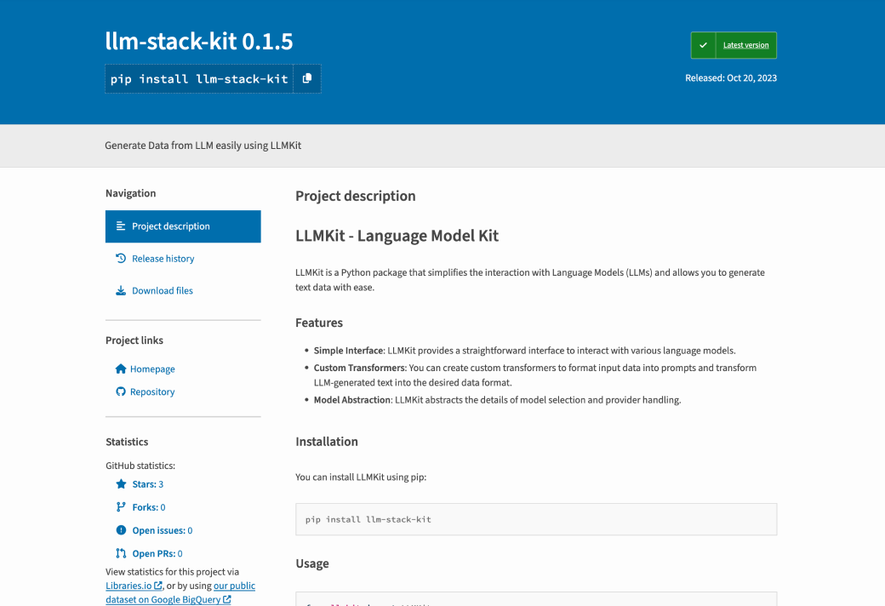
Task: Open the Libraries.io statistics link
Action: [128, 585]
